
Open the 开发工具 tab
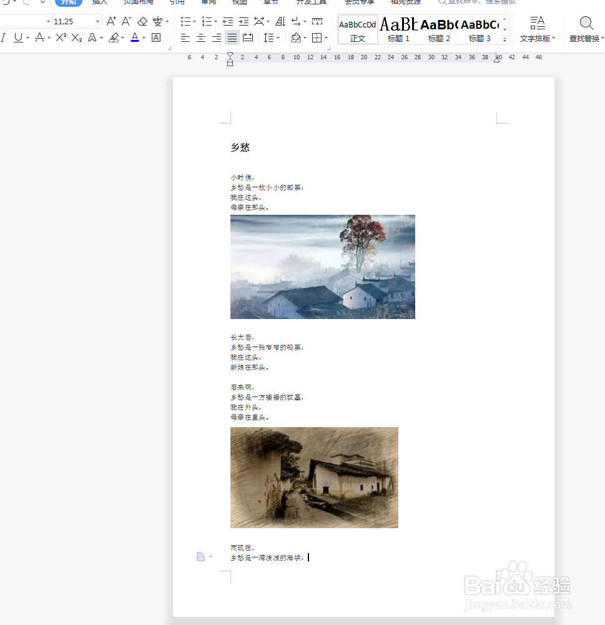(312, 2)
